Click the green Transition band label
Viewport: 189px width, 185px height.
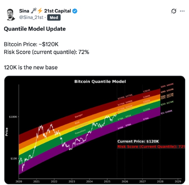(x=80, y=132)
